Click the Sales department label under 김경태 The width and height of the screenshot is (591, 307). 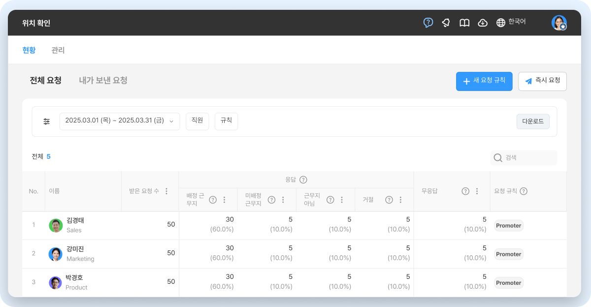coord(74,230)
